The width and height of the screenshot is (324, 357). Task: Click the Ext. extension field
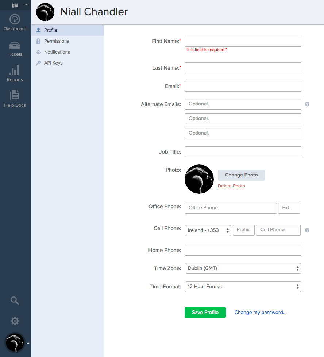(x=289, y=208)
